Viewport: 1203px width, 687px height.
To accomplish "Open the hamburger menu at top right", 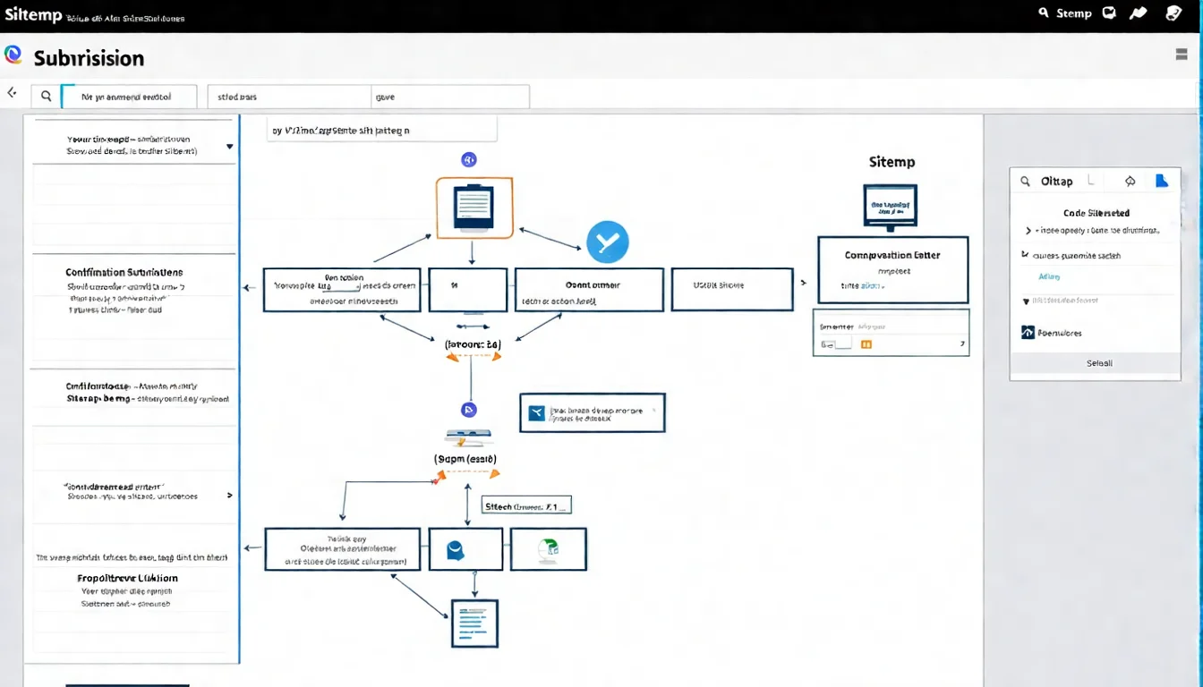I will coord(1182,55).
